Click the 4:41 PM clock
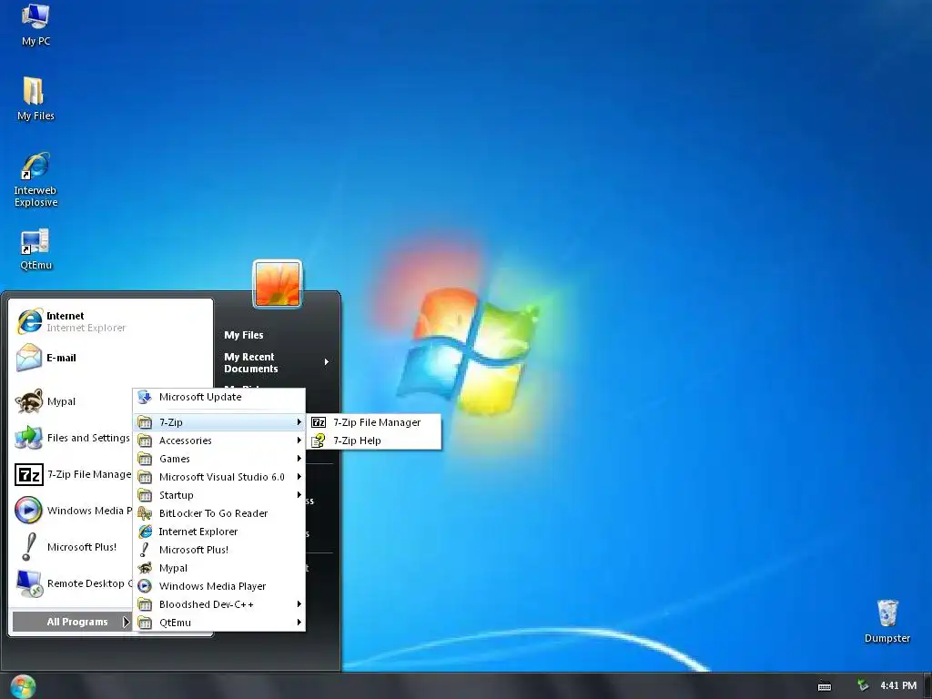Image resolution: width=932 pixels, height=699 pixels. click(x=898, y=685)
